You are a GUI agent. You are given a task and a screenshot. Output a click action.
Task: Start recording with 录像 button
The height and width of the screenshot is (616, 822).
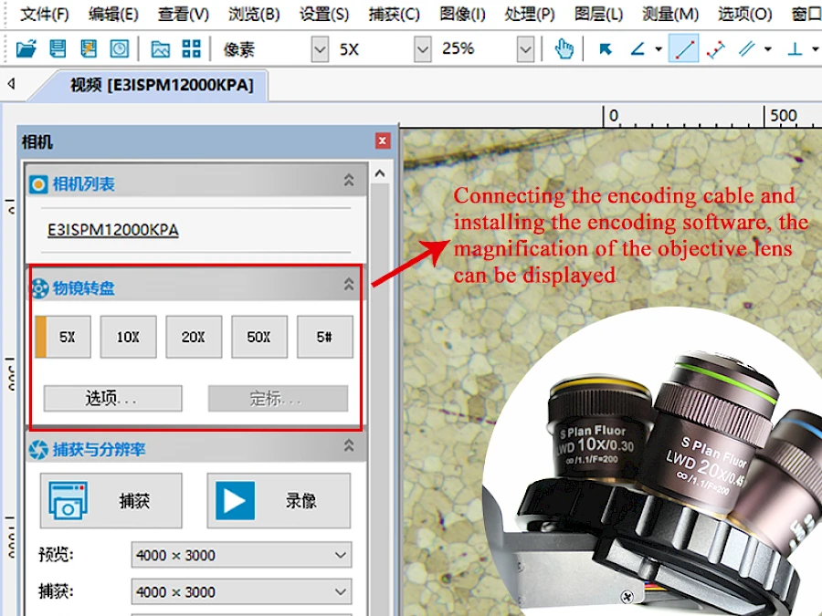[x=279, y=501]
